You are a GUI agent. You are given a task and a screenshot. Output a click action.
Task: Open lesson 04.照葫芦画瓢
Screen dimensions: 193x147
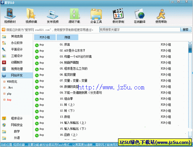pyautogui.click(x=69, y=63)
